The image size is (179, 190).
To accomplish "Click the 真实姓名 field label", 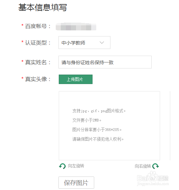I will tap(36, 62).
